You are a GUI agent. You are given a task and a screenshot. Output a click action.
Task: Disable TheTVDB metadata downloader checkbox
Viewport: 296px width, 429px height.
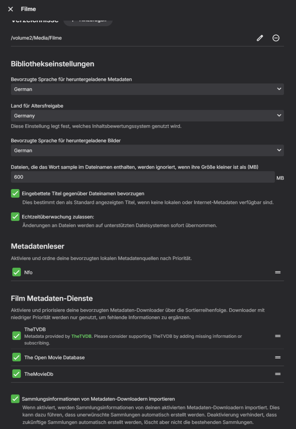16,336
